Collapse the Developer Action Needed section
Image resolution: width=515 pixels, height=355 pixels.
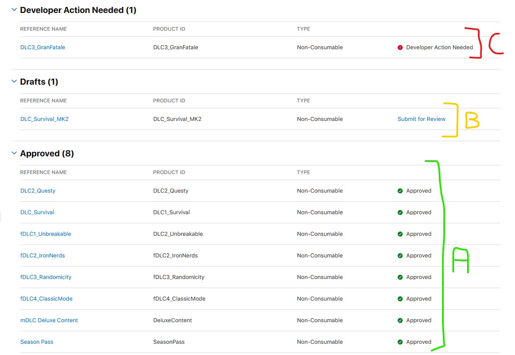pyautogui.click(x=14, y=10)
